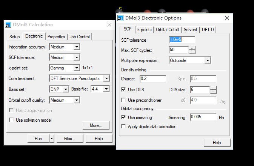Disable the Use smearing checkbox

(123, 118)
